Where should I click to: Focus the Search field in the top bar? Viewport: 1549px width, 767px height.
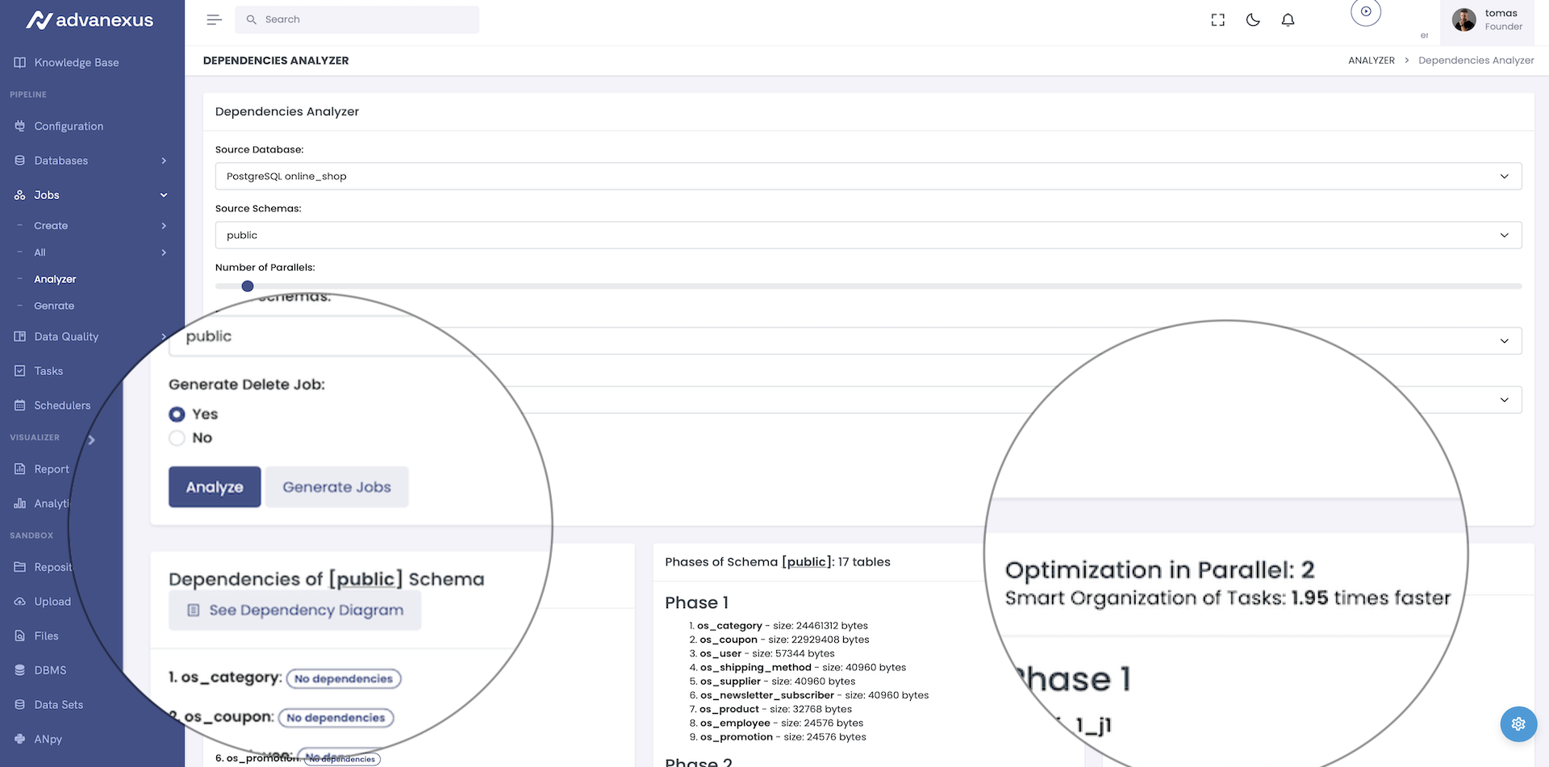click(357, 19)
